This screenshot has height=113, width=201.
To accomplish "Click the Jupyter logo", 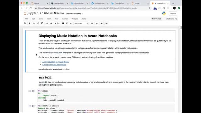I will [31, 13].
